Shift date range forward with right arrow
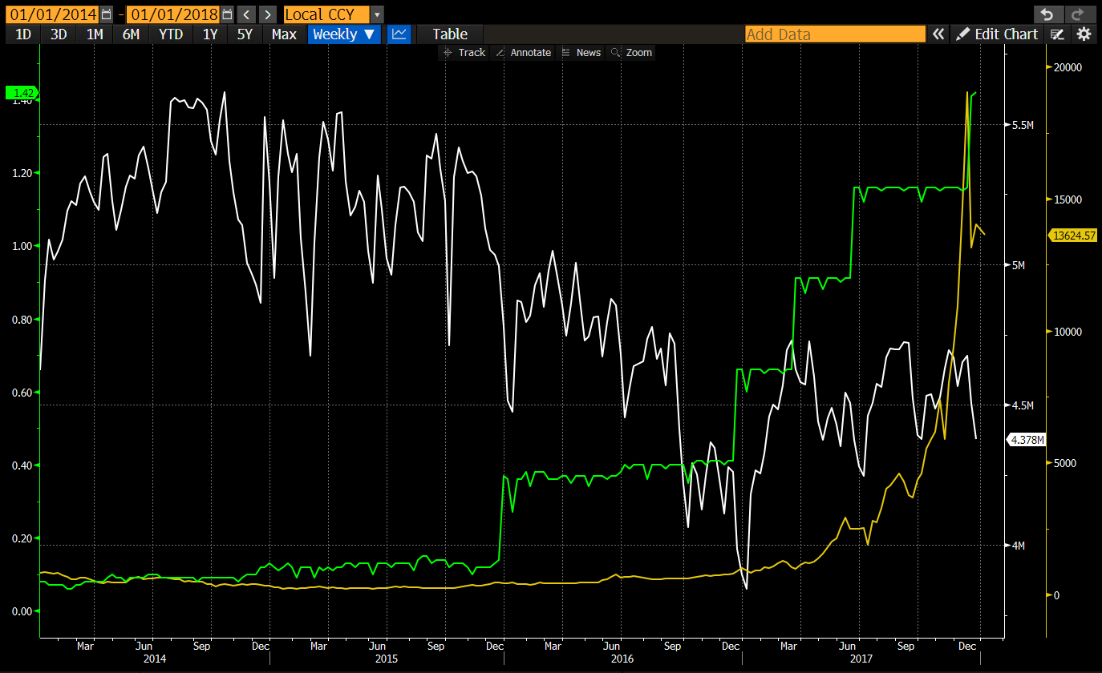 [x=268, y=14]
